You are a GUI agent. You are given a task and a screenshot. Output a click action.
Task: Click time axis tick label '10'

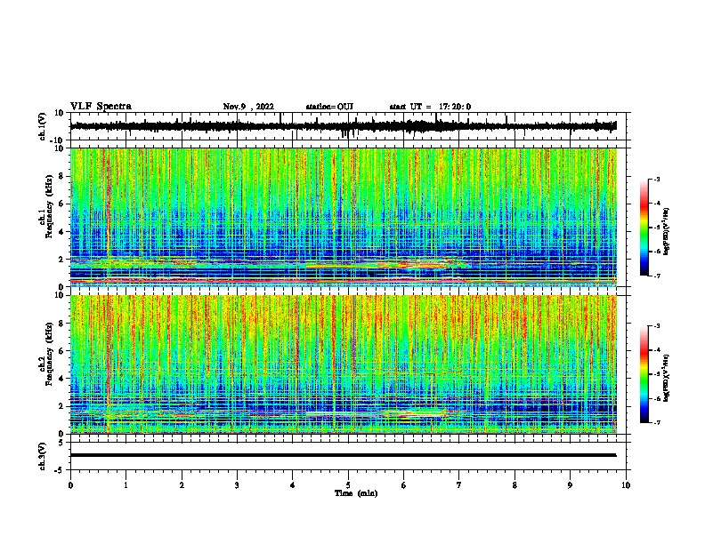[626, 485]
